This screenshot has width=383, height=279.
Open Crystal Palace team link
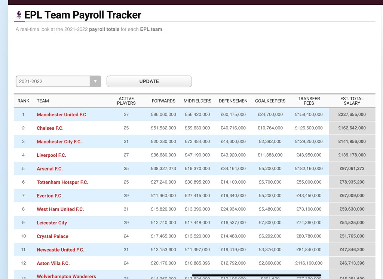[x=52, y=236]
